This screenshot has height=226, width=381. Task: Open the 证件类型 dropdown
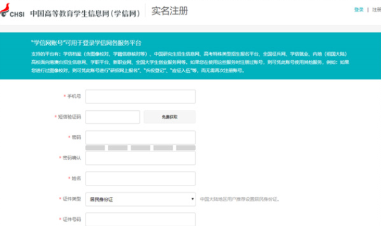click(141, 199)
